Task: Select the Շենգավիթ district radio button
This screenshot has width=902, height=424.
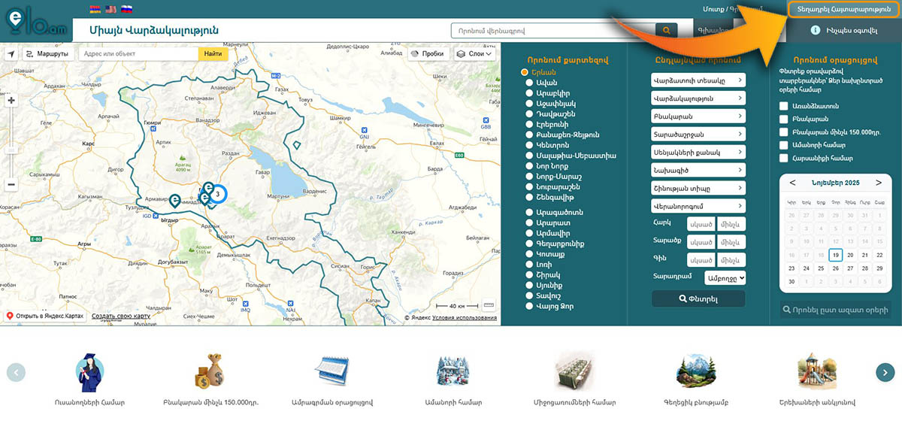Action: 529,197
